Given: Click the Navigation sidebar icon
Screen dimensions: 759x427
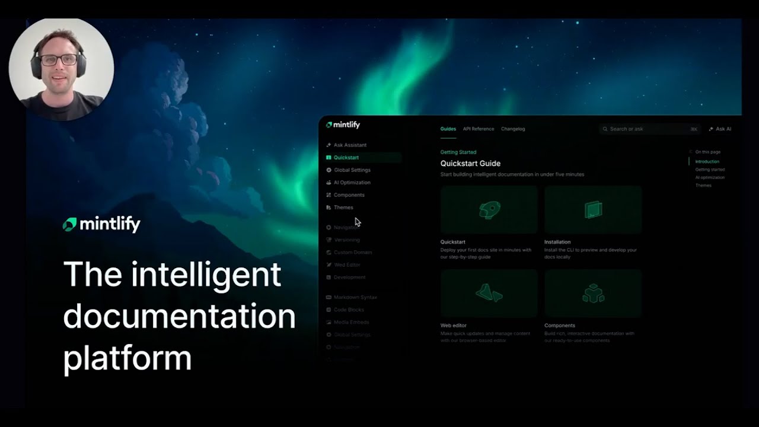Looking at the screenshot, I should (x=329, y=228).
